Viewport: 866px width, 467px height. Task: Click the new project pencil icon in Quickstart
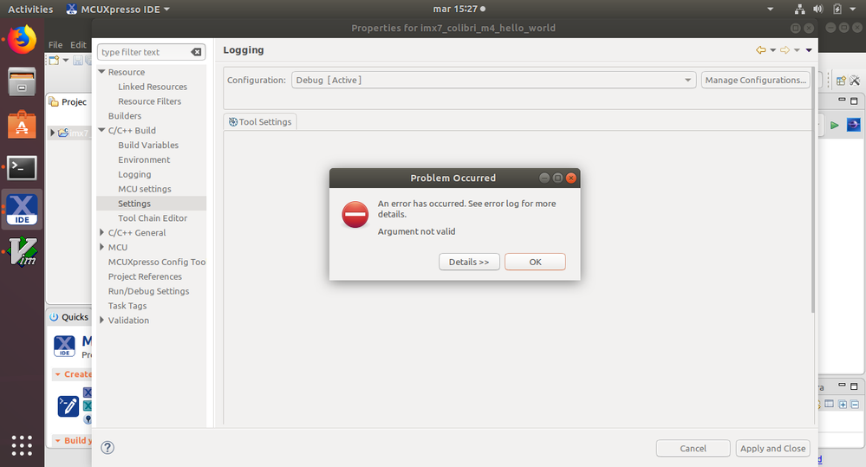[68, 406]
